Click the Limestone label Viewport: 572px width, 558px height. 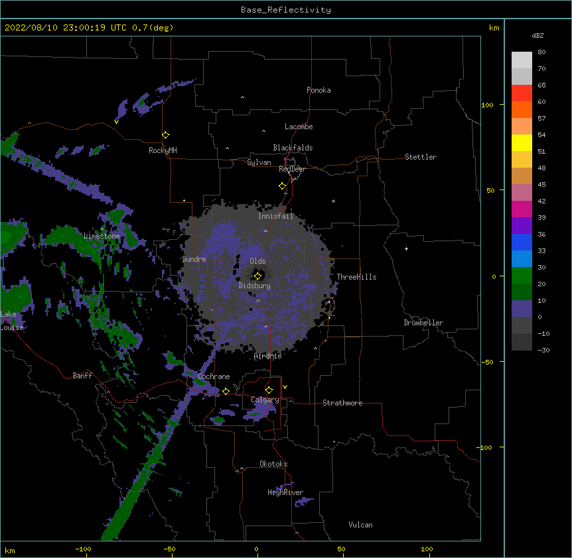[102, 236]
